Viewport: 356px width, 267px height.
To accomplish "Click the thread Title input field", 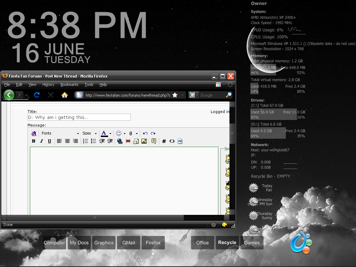I will (79, 117).
